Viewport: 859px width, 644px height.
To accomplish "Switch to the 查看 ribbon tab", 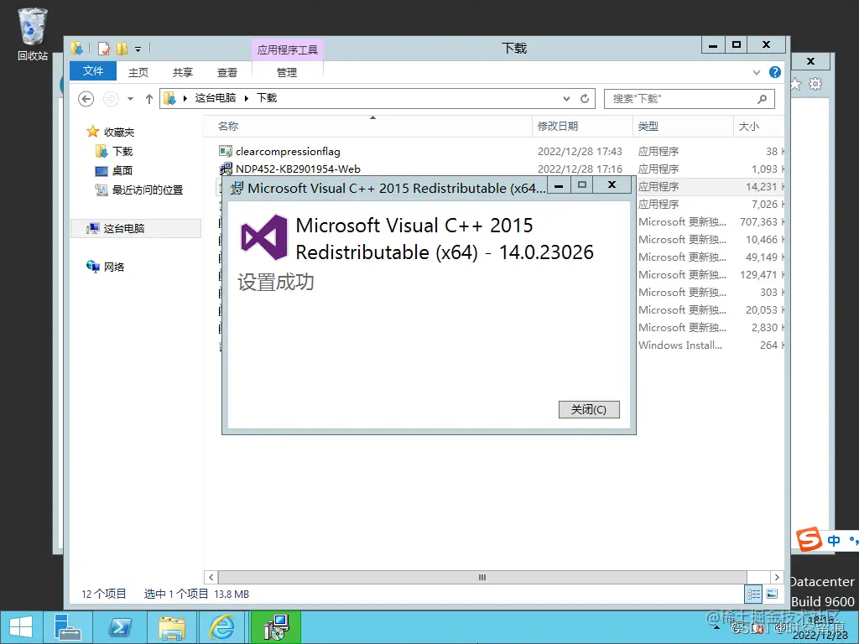I will [226, 72].
